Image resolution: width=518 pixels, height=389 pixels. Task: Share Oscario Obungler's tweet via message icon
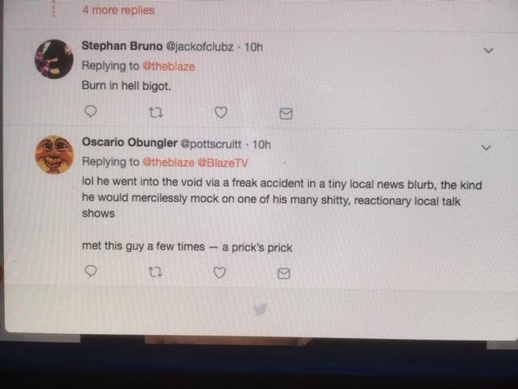tap(284, 274)
